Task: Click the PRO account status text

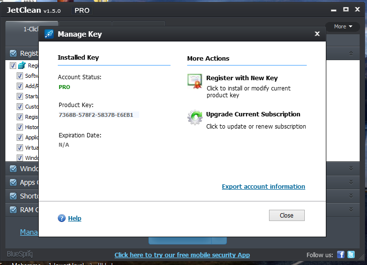Action: (x=64, y=87)
